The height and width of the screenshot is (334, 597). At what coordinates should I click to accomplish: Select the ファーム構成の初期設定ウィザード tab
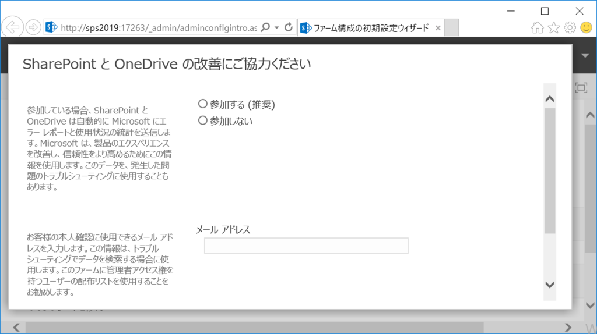tap(370, 28)
